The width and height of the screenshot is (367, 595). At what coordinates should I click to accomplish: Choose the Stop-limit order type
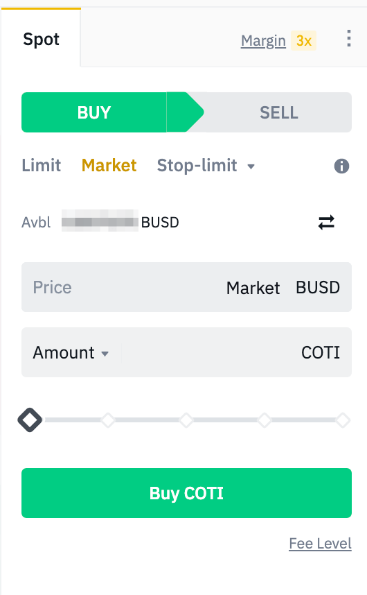click(x=197, y=166)
